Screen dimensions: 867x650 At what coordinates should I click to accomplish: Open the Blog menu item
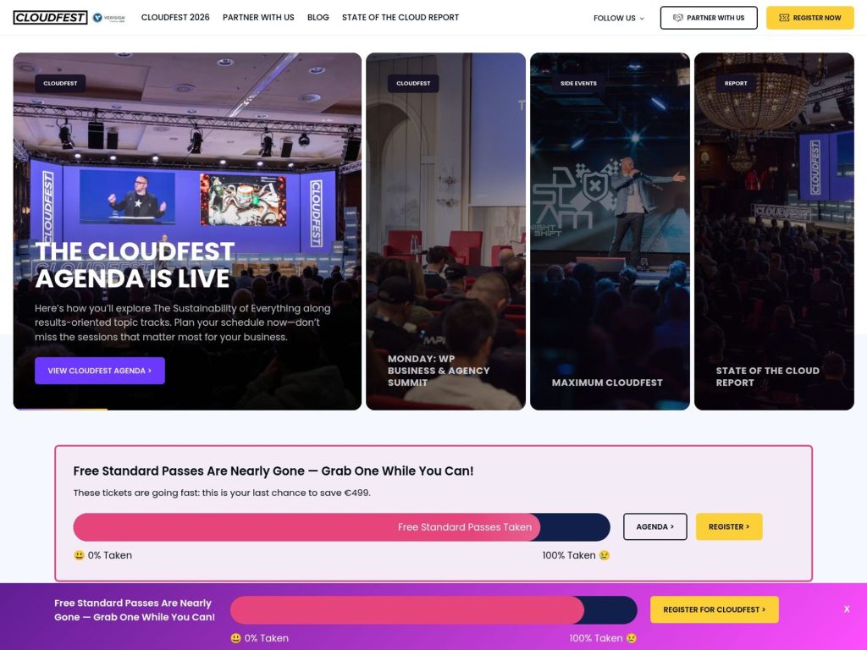[318, 17]
